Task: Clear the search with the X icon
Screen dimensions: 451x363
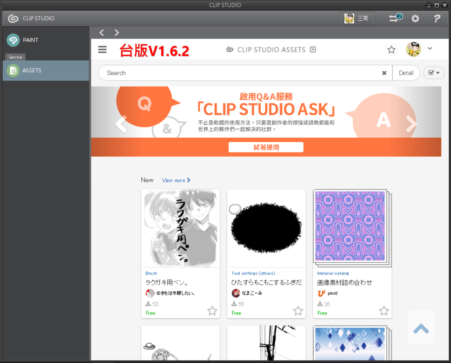Action: click(384, 73)
